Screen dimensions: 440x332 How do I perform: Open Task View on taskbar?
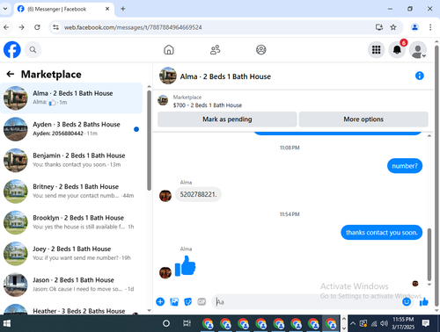pyautogui.click(x=187, y=323)
